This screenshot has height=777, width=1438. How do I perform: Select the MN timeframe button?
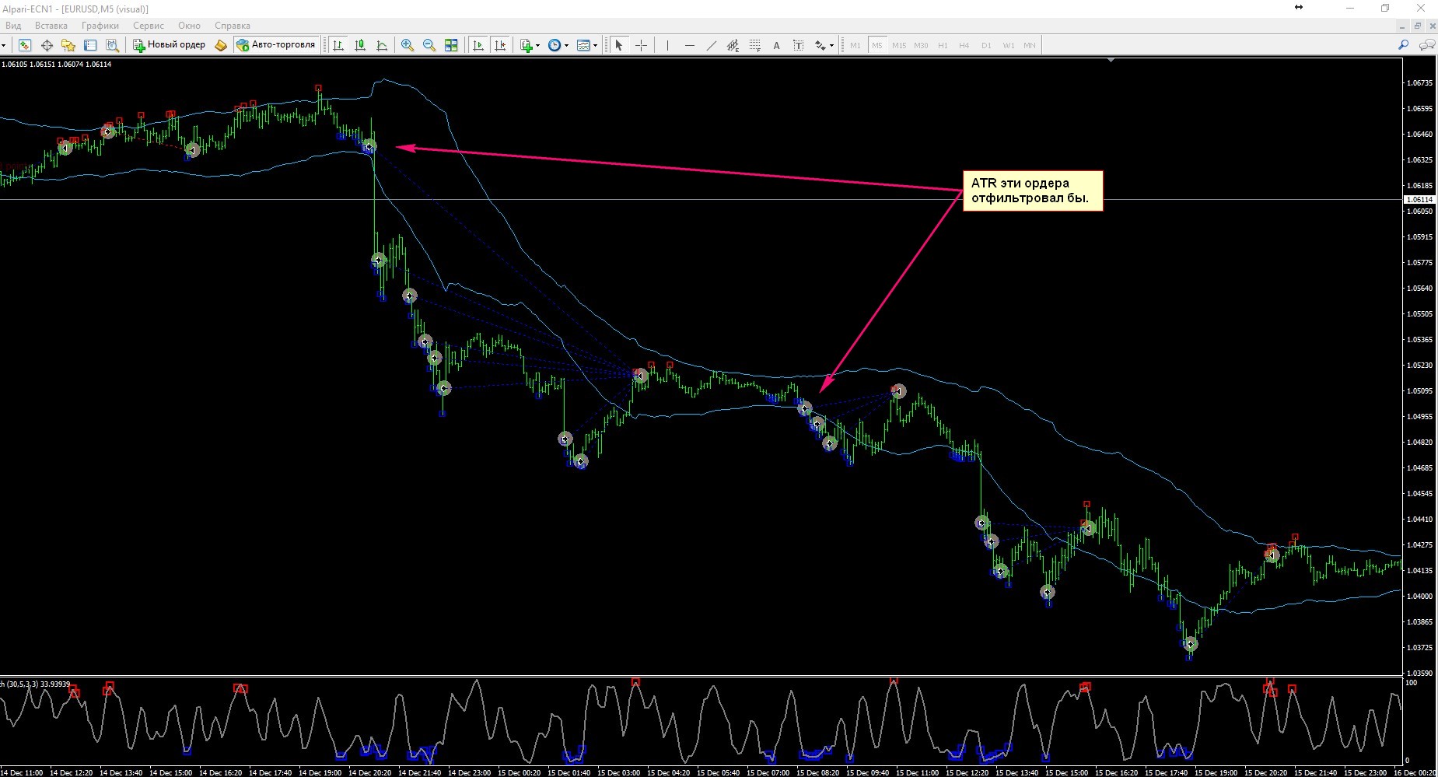1030,45
